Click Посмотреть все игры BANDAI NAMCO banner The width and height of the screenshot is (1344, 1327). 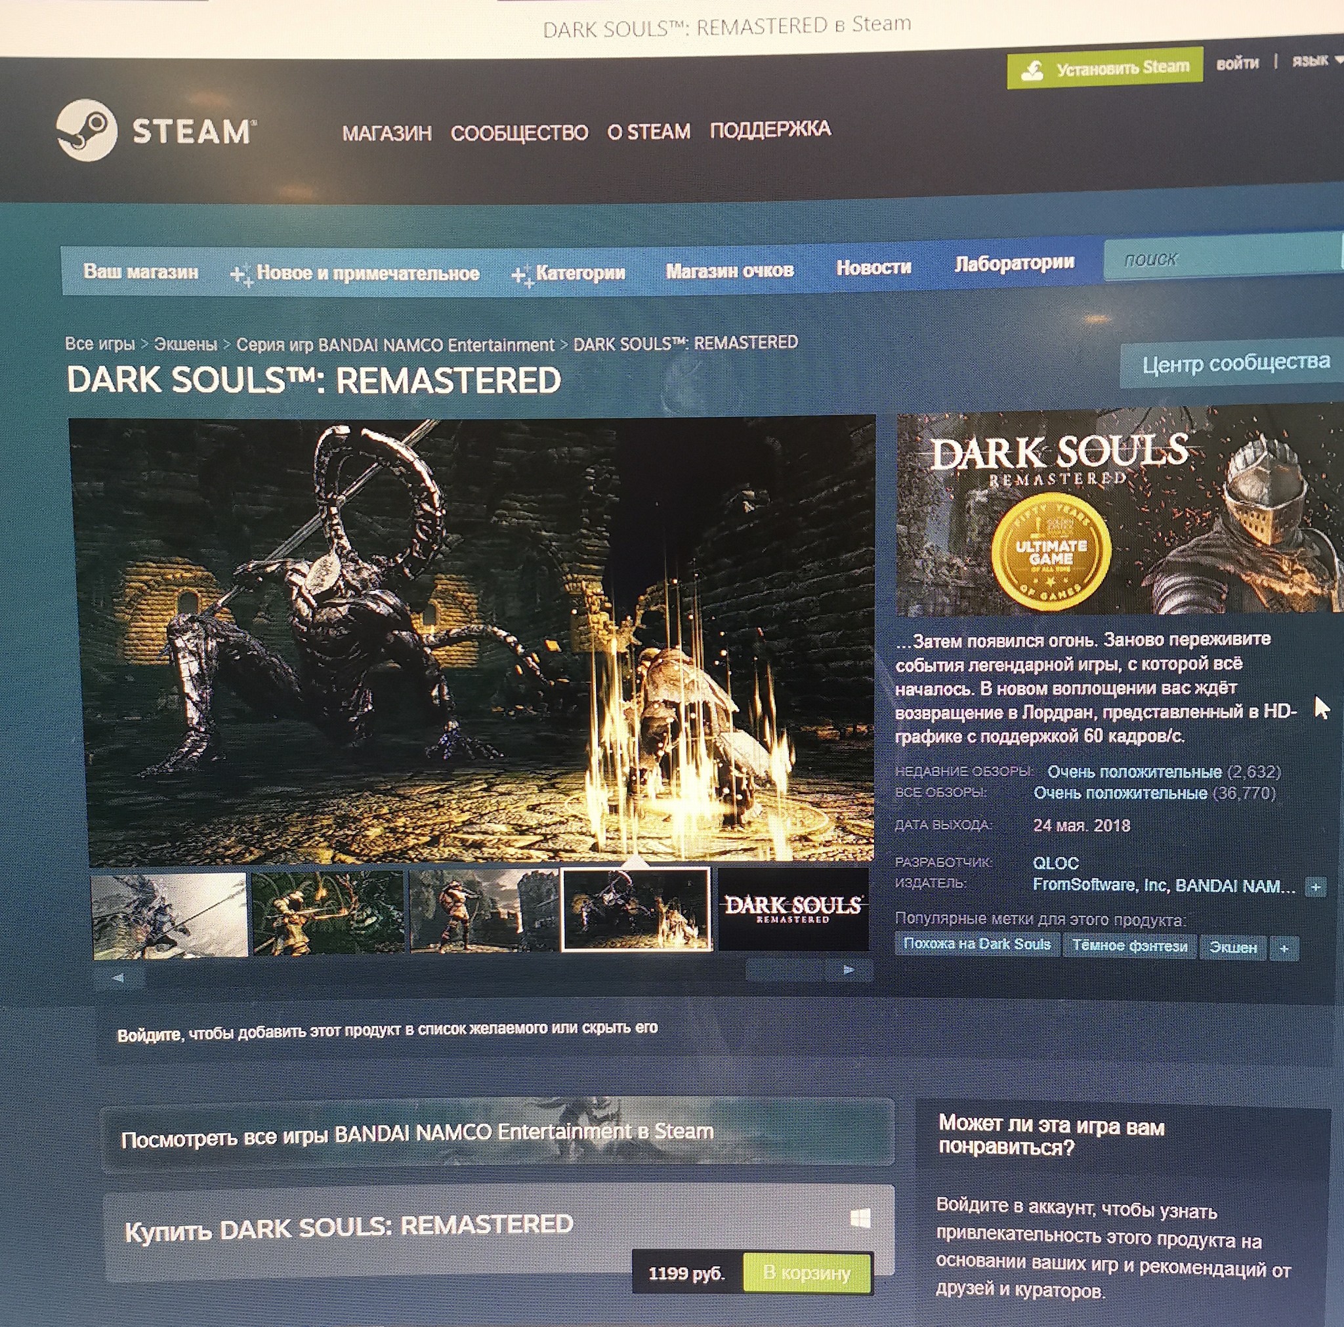pyautogui.click(x=498, y=1133)
